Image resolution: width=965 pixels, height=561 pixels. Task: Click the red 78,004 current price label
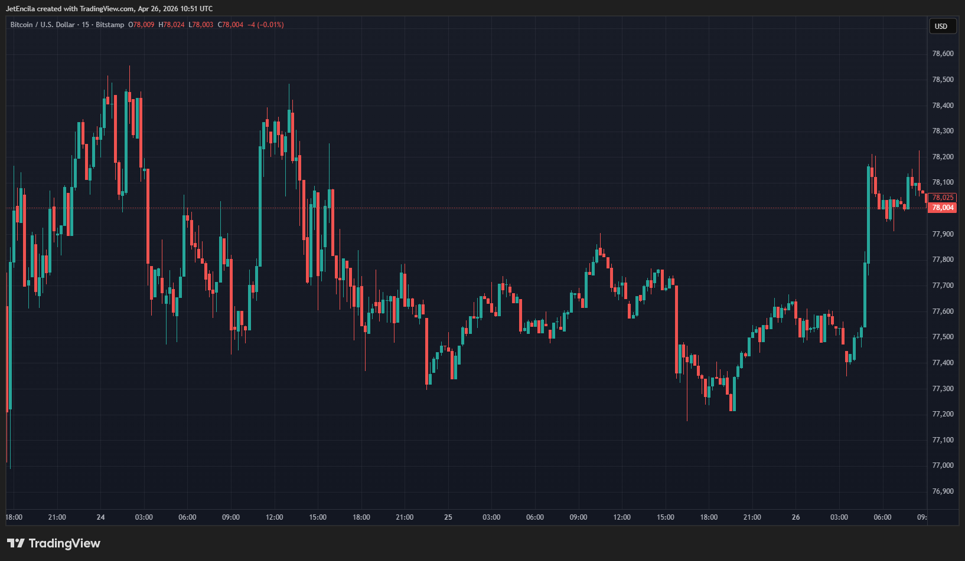pyautogui.click(x=943, y=208)
